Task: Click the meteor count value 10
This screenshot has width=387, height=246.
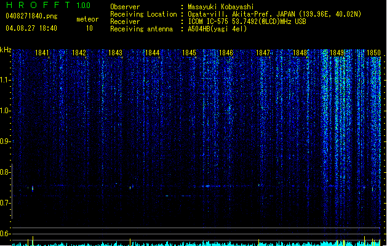Action: pyautogui.click(x=89, y=28)
